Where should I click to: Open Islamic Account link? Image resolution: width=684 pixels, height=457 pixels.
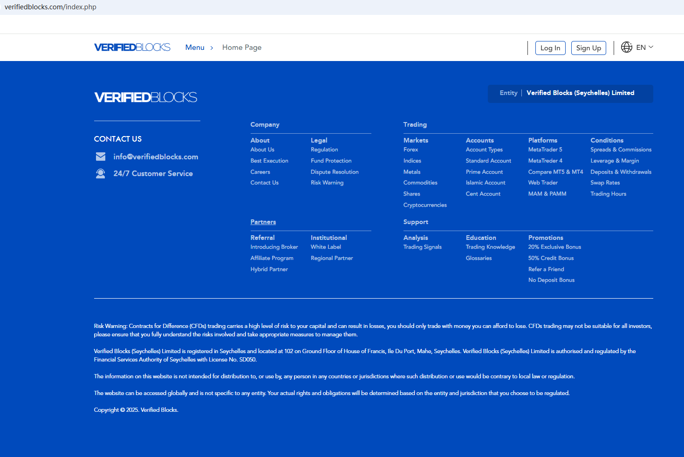pyautogui.click(x=486, y=183)
